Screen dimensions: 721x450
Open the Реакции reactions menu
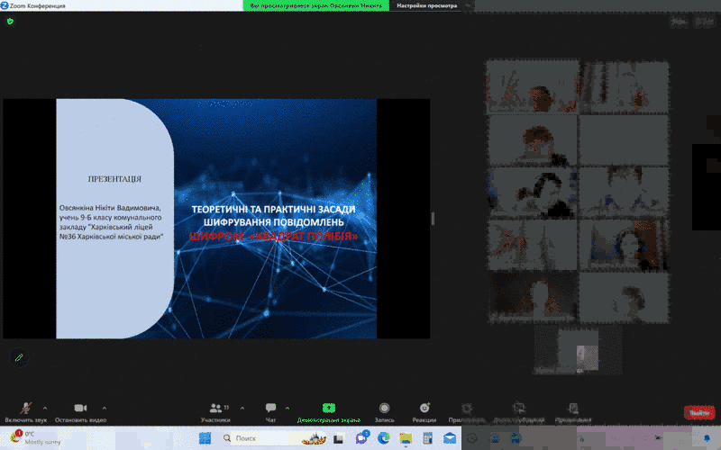(424, 411)
